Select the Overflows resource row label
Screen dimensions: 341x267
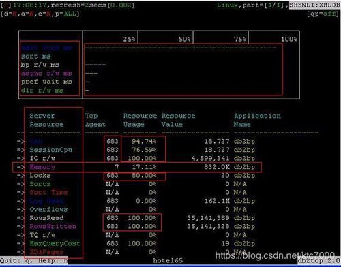coord(48,209)
